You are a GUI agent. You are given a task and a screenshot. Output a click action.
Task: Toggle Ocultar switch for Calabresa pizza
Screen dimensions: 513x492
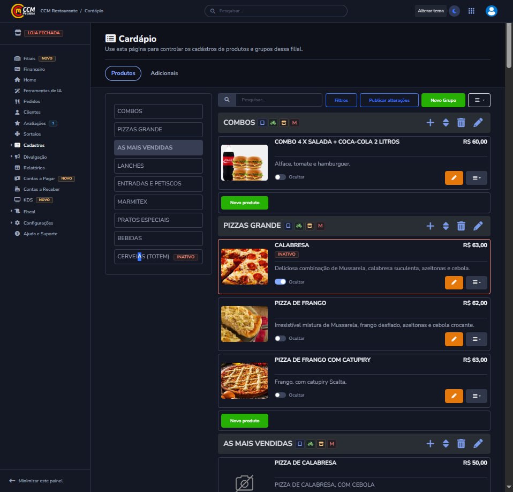tap(280, 282)
